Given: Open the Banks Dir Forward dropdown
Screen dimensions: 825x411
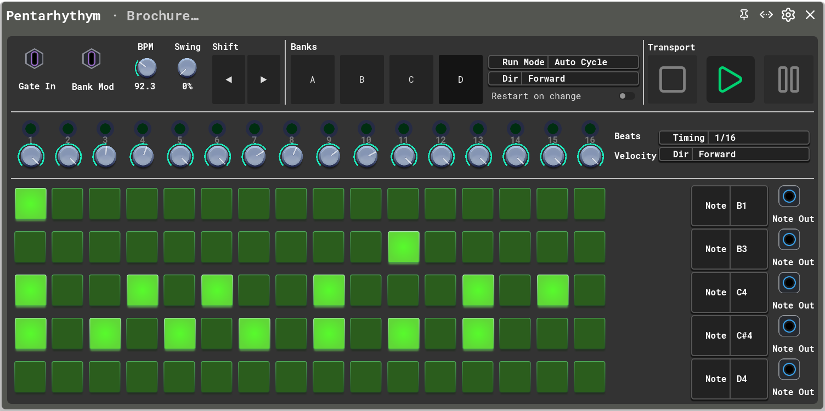Looking at the screenshot, I should tap(564, 79).
